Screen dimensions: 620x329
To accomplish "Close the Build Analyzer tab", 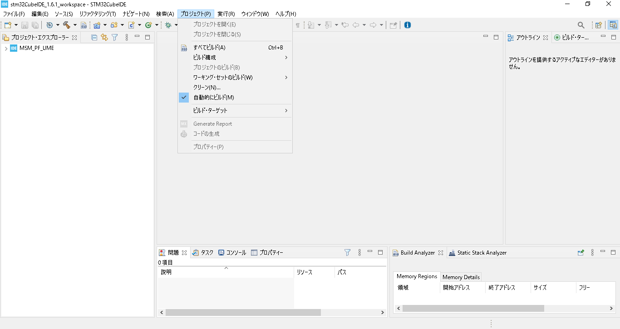I will pos(441,253).
